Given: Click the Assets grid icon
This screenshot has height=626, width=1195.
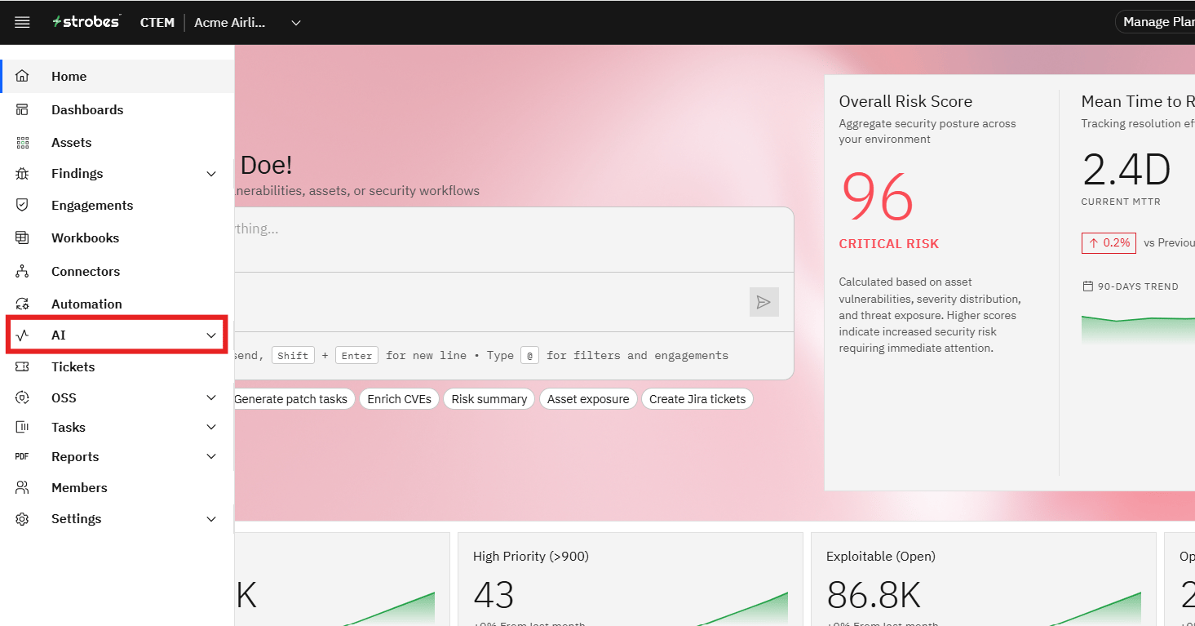Looking at the screenshot, I should [x=22, y=142].
